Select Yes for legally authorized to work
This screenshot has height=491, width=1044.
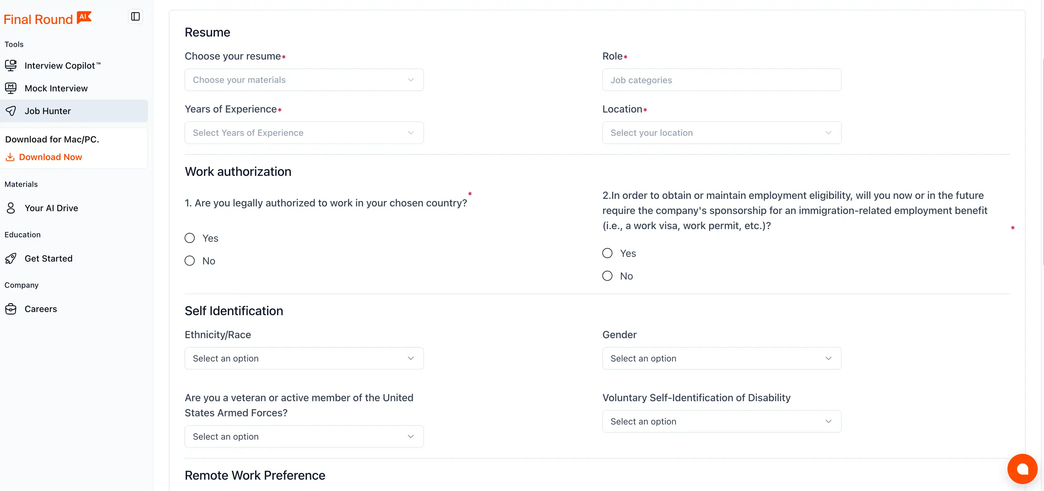190,238
